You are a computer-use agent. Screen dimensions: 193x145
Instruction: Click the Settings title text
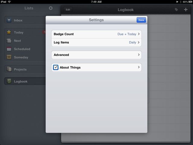point(96,20)
